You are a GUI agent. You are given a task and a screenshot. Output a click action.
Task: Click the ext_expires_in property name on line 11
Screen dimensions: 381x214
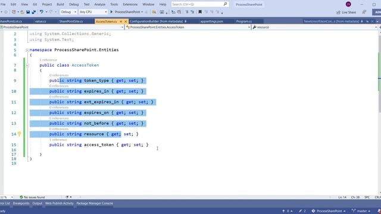(101, 102)
